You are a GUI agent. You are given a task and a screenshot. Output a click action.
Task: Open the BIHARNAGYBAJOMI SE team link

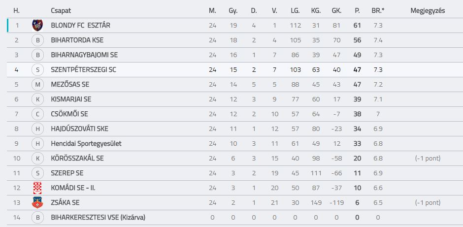click(x=84, y=55)
